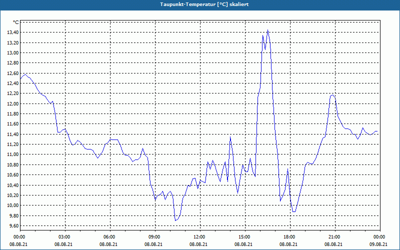400x250 pixels.
Task: Select the 09.08.21 date label
Action: point(378,244)
